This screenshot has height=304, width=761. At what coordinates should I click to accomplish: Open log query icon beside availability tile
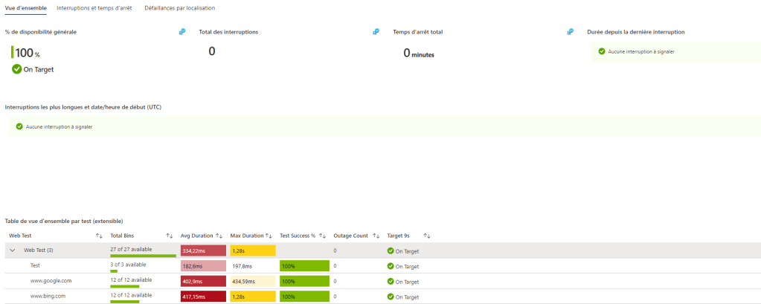pos(182,32)
